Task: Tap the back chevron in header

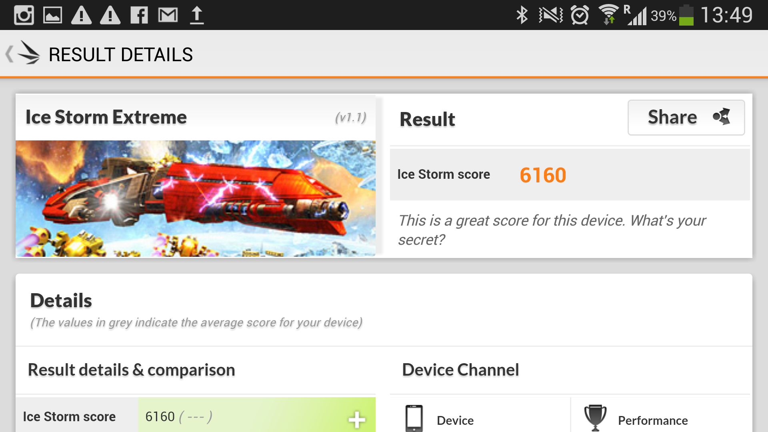Action: 9,54
